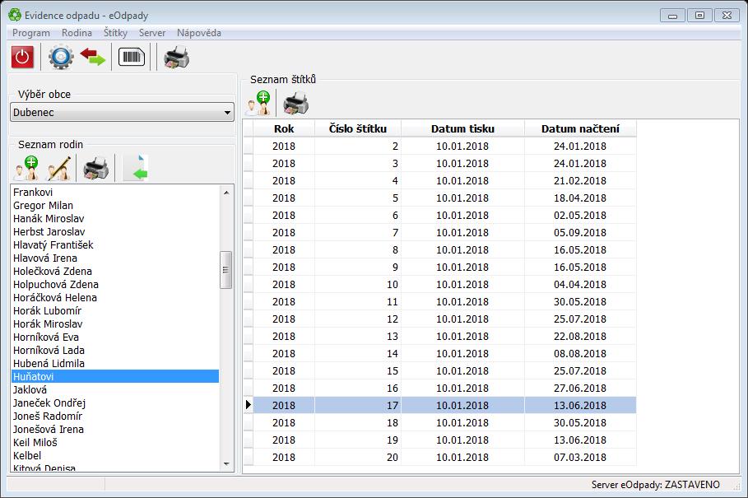
Task: Open the Server menu
Action: pos(152,33)
